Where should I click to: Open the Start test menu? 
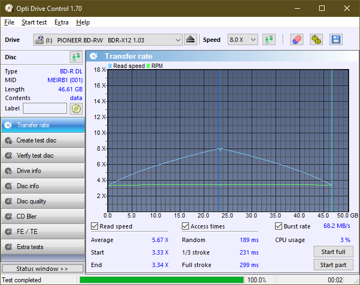[34, 22]
